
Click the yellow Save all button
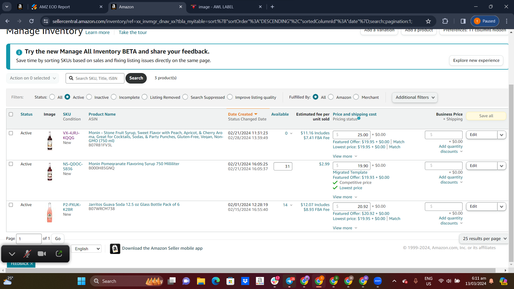486,116
